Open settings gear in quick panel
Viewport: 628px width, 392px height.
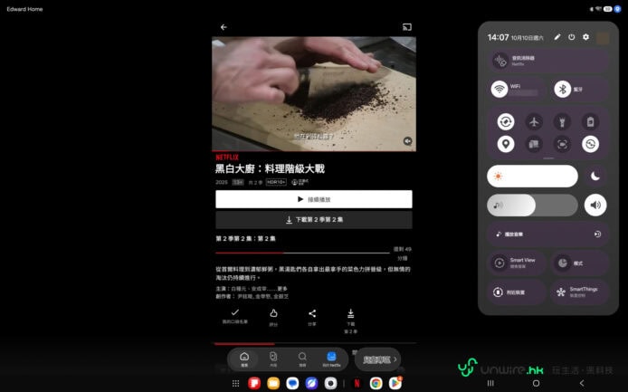click(586, 37)
